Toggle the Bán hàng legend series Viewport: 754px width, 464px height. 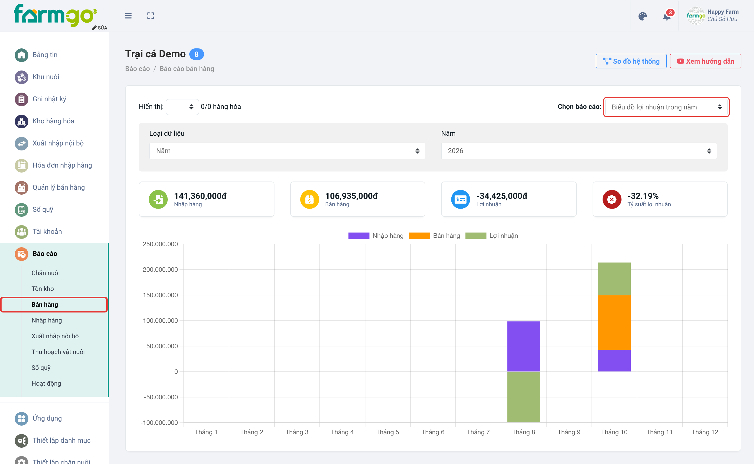click(x=434, y=236)
